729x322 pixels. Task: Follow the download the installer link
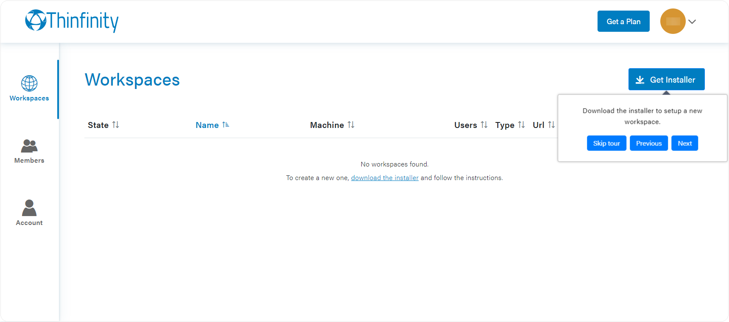tap(385, 178)
